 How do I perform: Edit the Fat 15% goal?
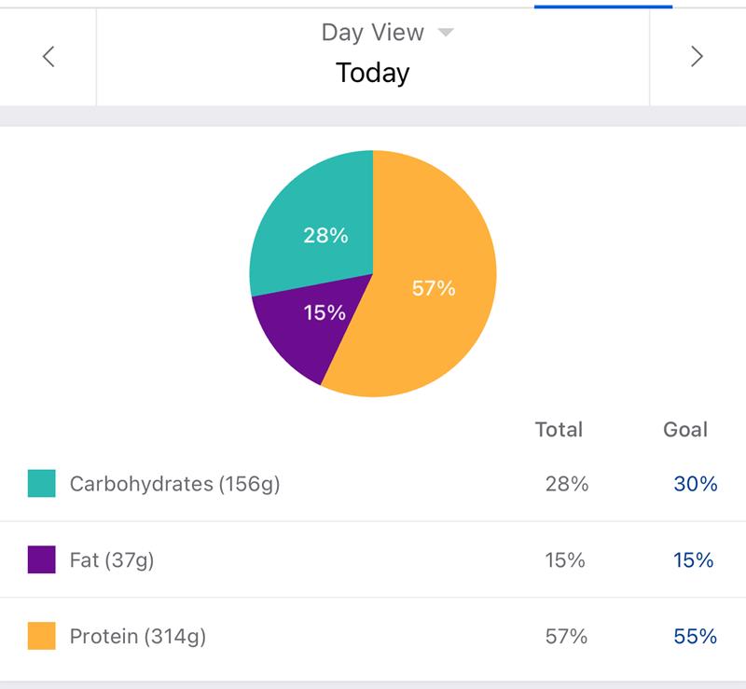(x=695, y=560)
